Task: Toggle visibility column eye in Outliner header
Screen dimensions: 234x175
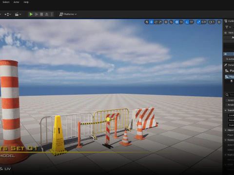Action: (225, 33)
